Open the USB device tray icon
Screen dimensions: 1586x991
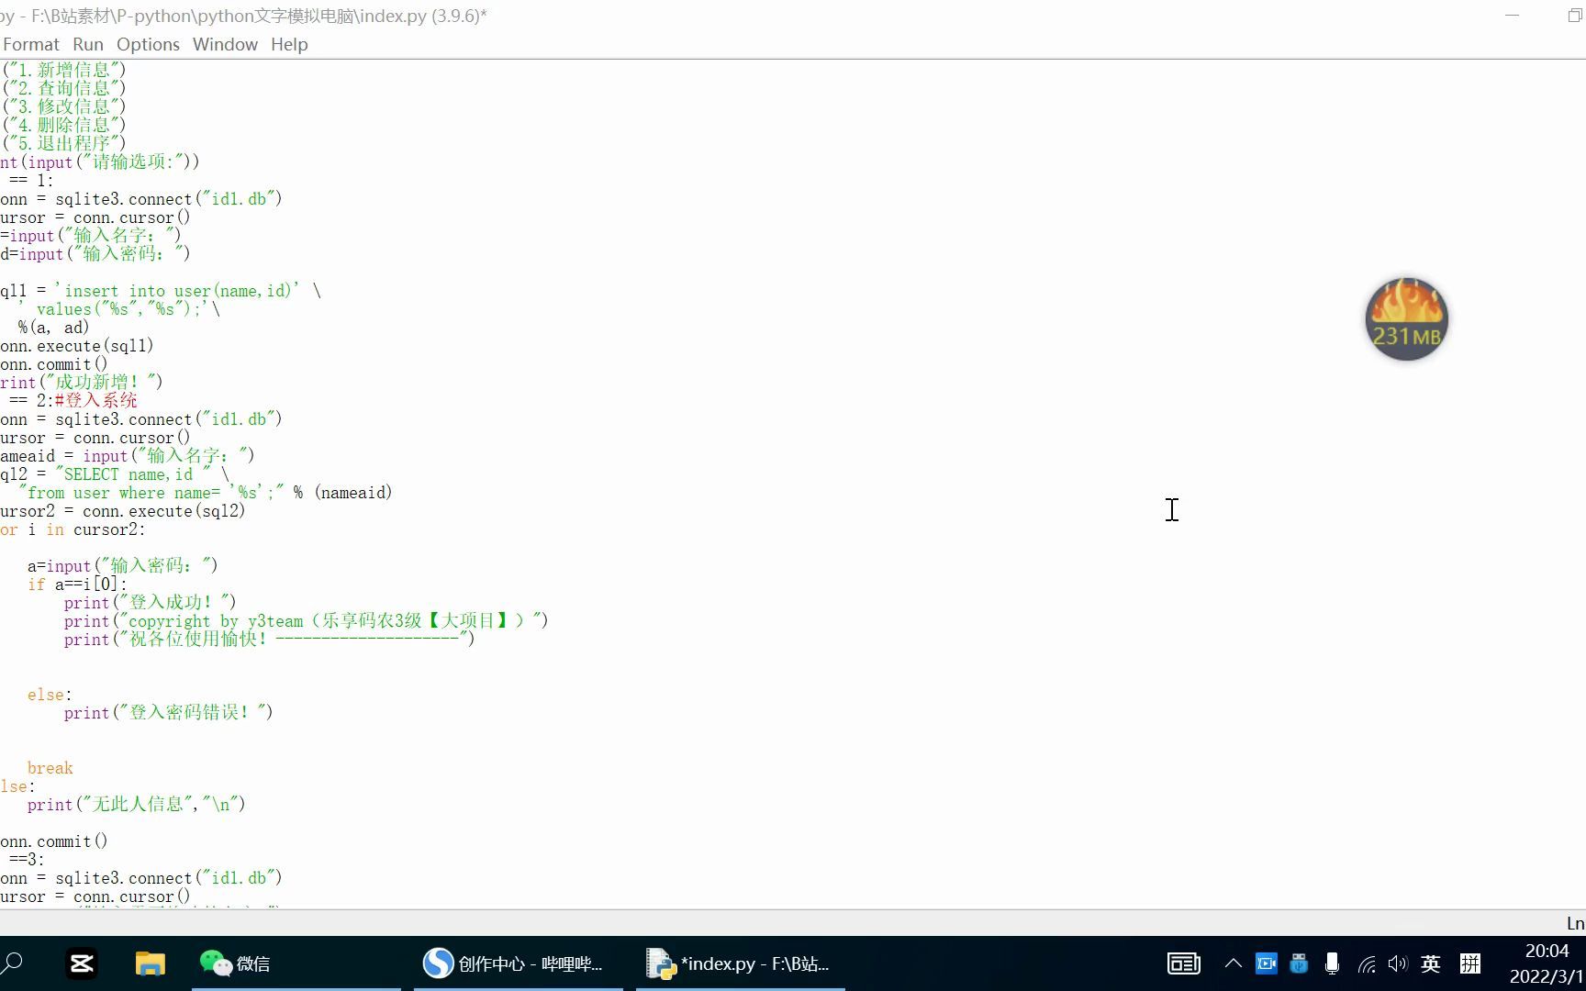1299,963
